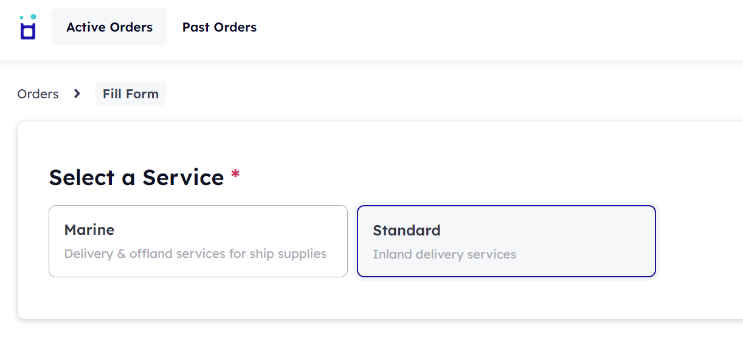The image size is (743, 338).
Task: Click the word 'Service' in the heading
Action: click(x=184, y=177)
